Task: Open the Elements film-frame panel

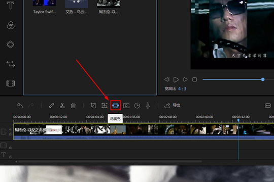Action: coord(11,83)
